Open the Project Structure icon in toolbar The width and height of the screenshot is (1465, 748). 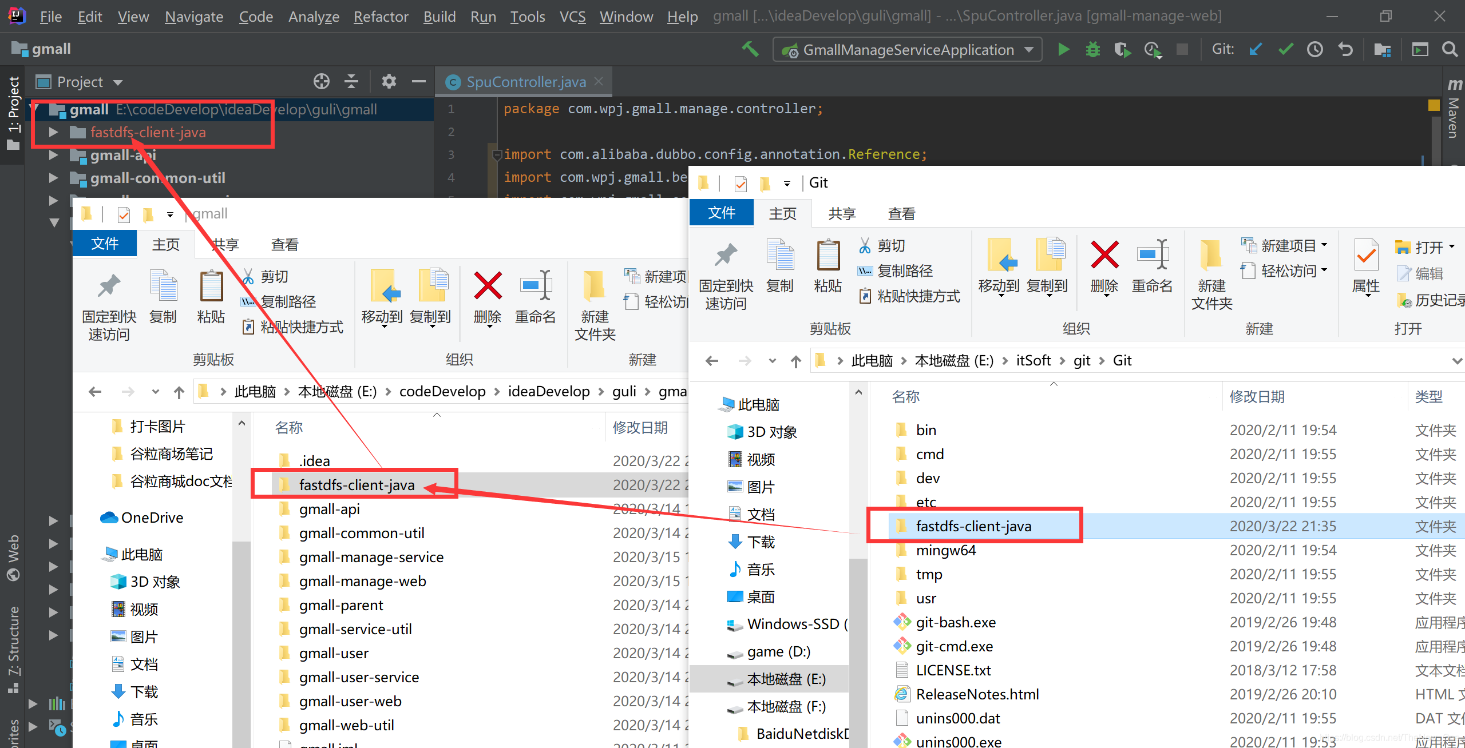[x=1383, y=50]
